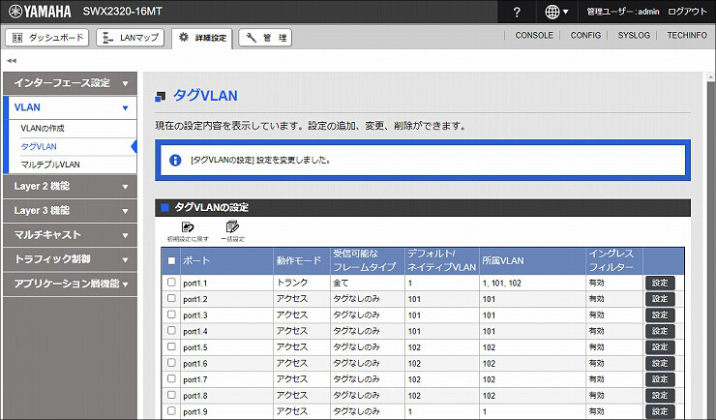Check the port1.9 row checkbox
This screenshot has height=420, width=716.
171,411
